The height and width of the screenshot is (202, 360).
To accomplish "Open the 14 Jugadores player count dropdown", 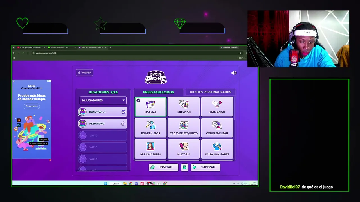I will point(103,100).
